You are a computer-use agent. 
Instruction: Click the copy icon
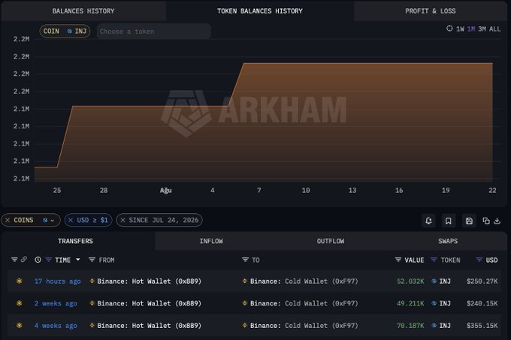tap(486, 221)
